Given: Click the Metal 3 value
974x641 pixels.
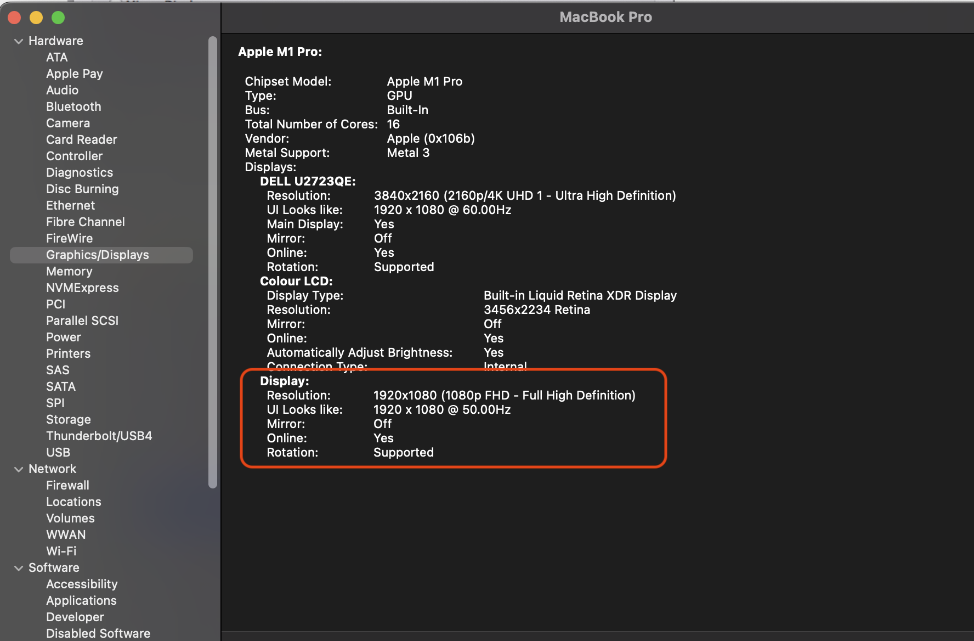Looking at the screenshot, I should coord(408,153).
